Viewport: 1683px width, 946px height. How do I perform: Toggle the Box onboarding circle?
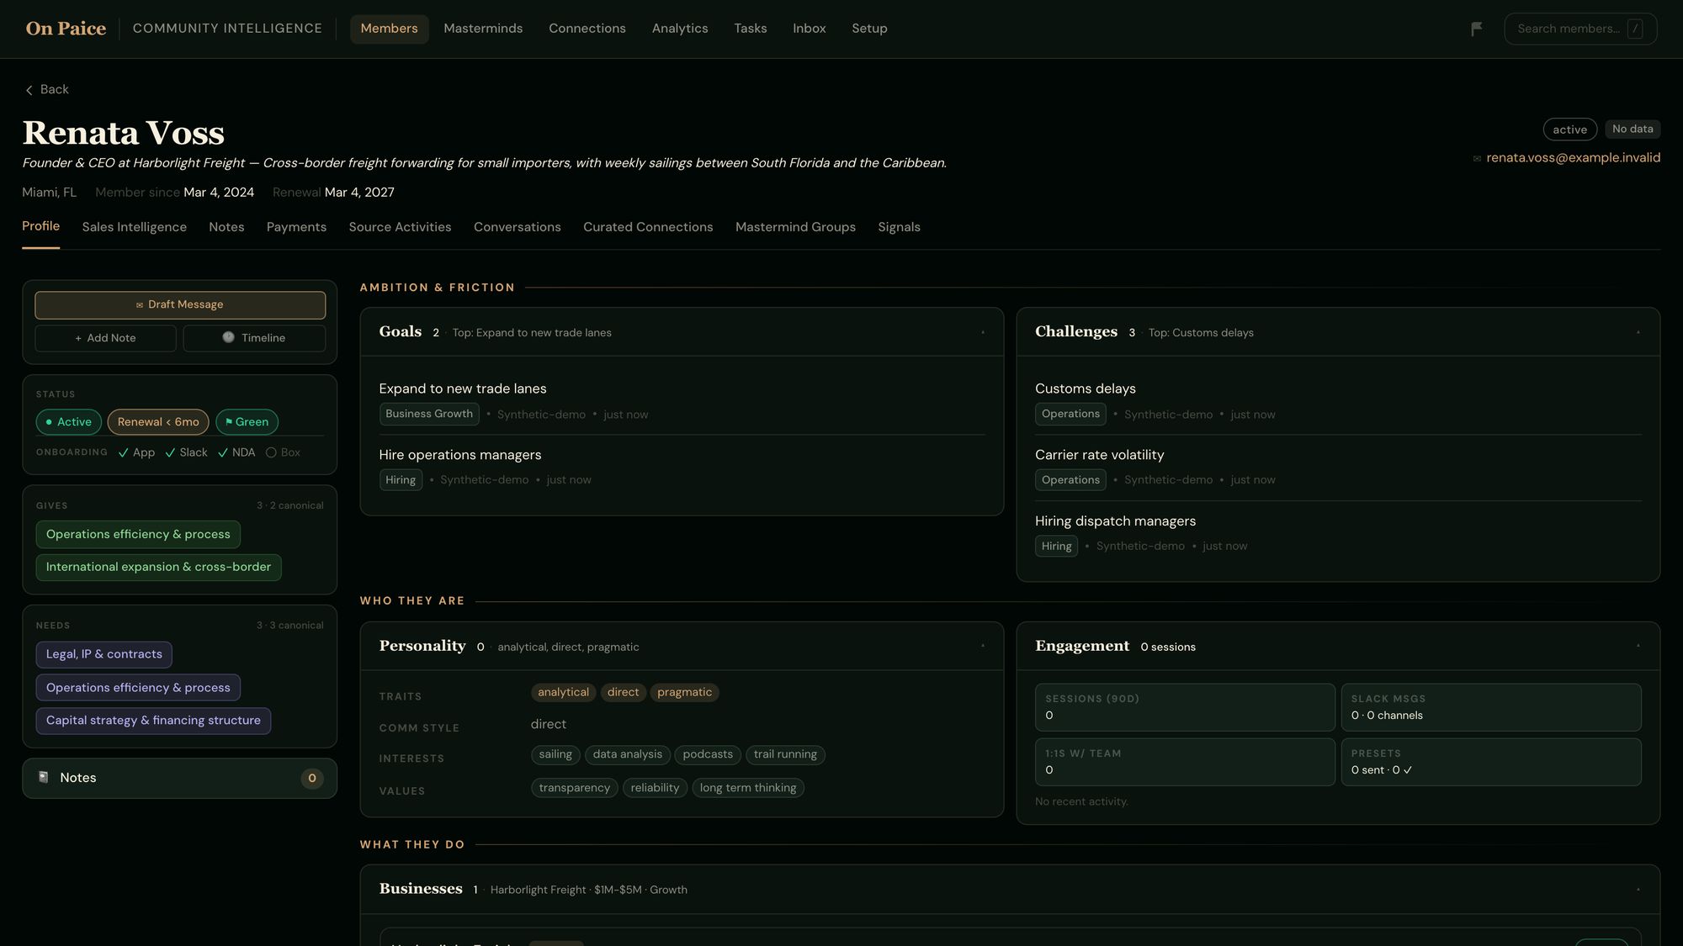click(x=271, y=452)
